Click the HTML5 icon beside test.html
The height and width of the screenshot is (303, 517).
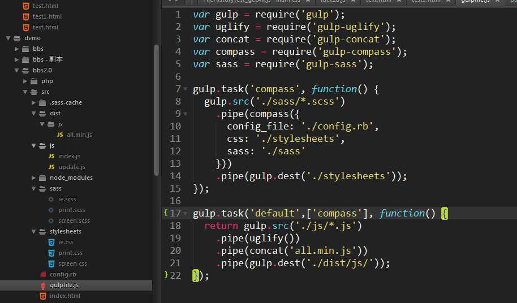click(x=25, y=6)
